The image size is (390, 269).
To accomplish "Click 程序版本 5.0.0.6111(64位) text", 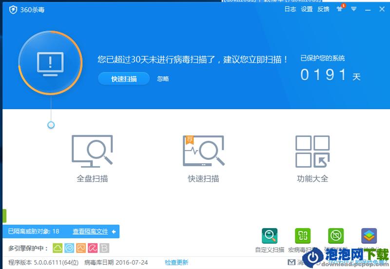I will click(43, 262).
